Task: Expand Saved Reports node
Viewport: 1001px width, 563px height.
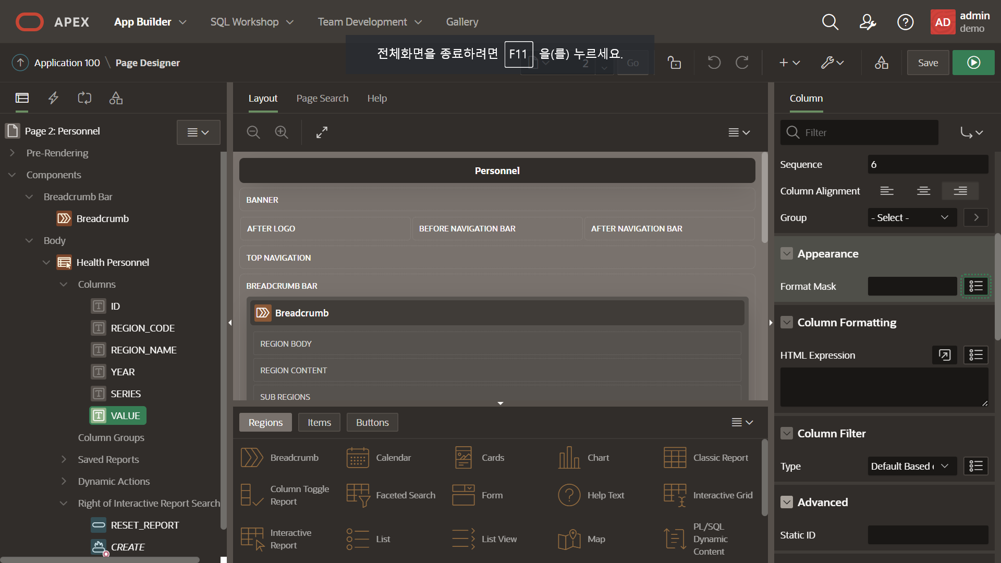Action: click(64, 459)
